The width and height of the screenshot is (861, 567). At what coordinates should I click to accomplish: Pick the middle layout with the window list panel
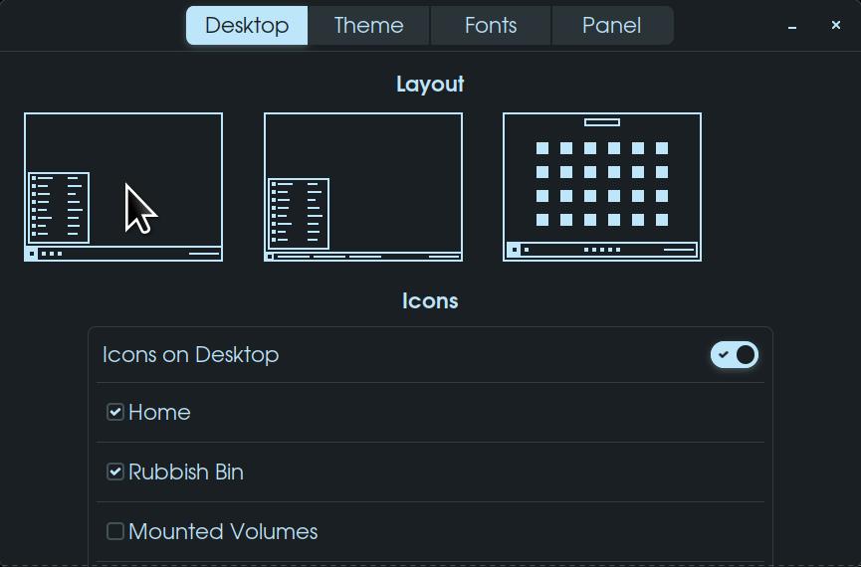363,187
